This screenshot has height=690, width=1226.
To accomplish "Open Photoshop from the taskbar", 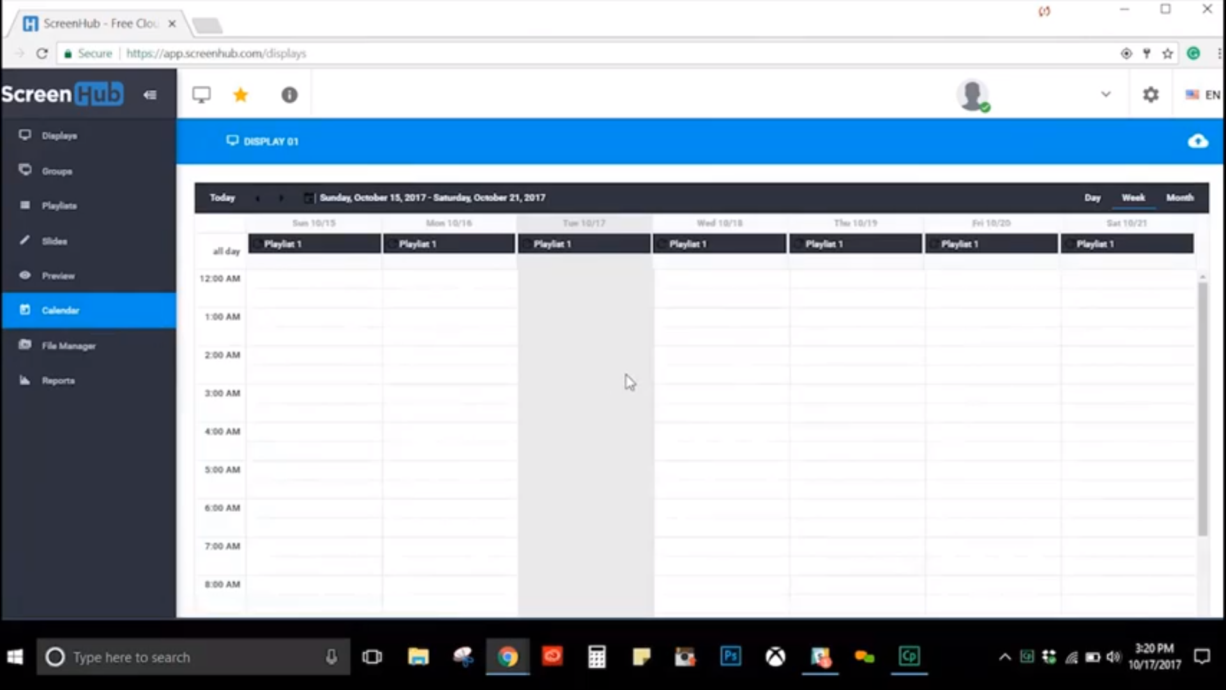I will 730,656.
